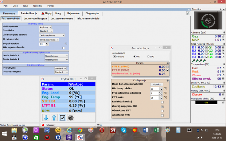The height and width of the screenshot is (141, 226).
Task: Launch Opera browser from the taskbar
Action: coord(102,130)
